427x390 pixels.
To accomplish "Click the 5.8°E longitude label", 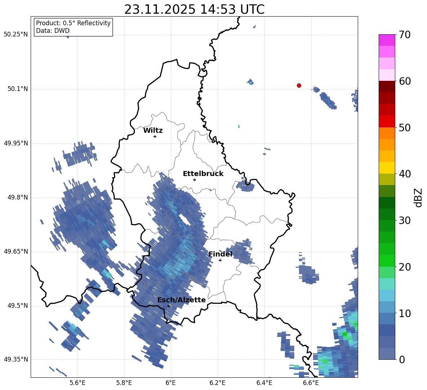I will [124, 383].
